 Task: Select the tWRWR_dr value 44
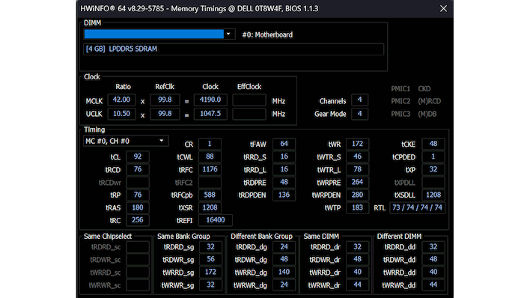point(357,285)
